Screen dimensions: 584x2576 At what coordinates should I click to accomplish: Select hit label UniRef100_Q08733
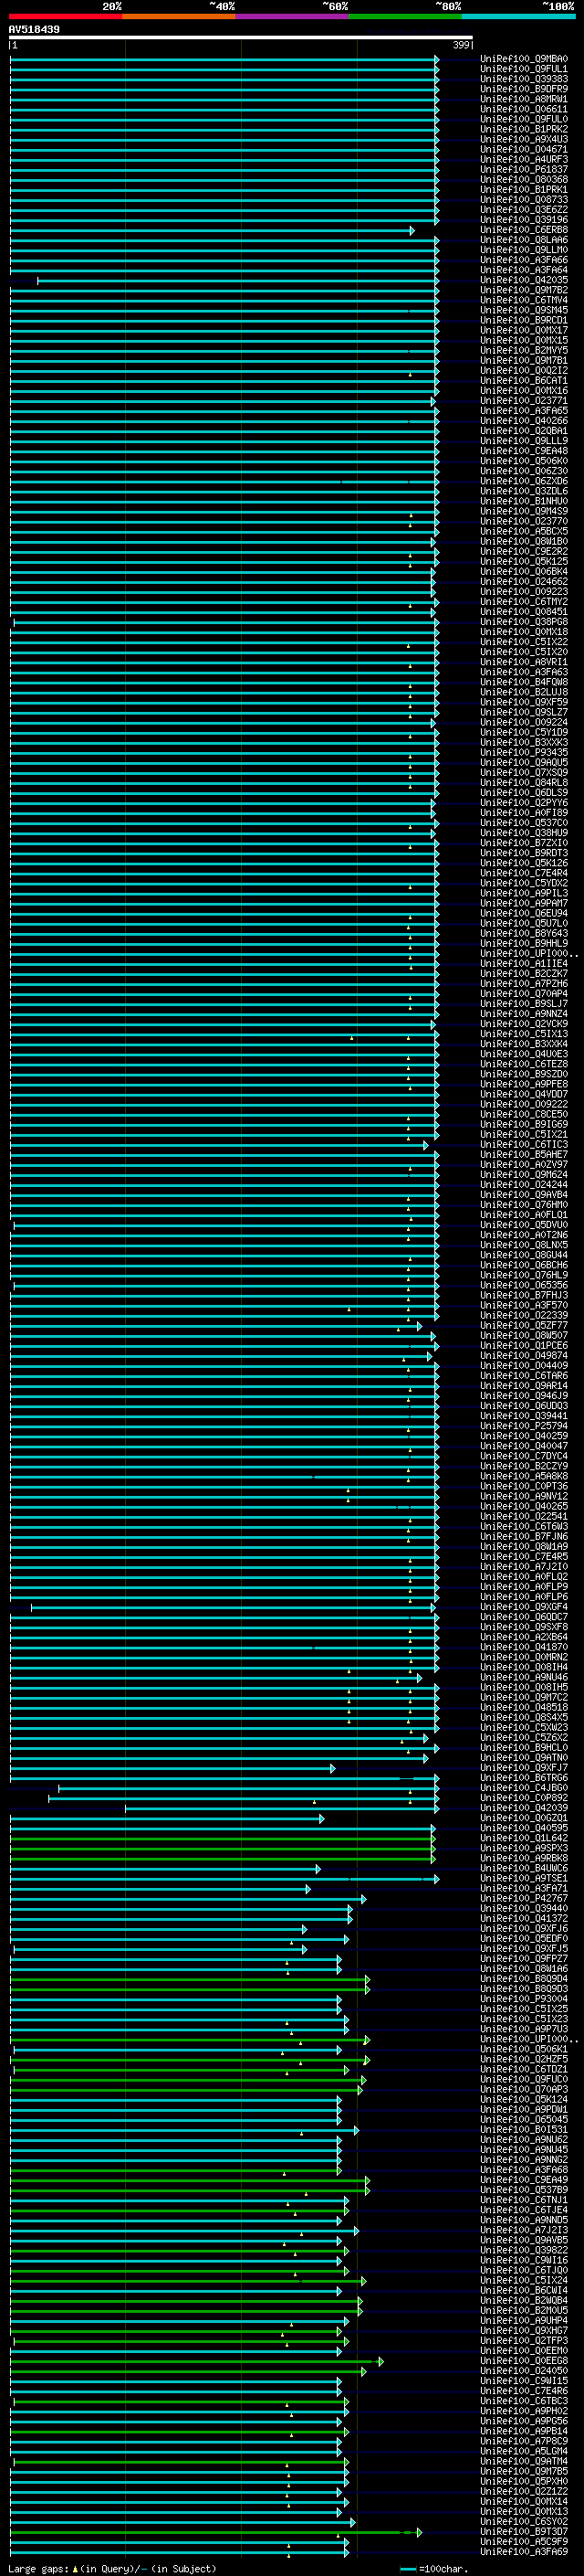[x=524, y=200]
